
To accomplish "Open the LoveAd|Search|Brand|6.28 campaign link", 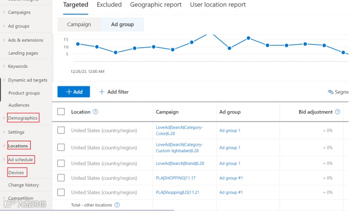I will (x=180, y=163).
